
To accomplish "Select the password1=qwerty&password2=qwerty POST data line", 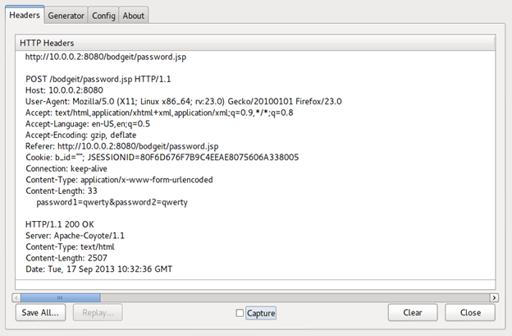I will click(x=107, y=201).
